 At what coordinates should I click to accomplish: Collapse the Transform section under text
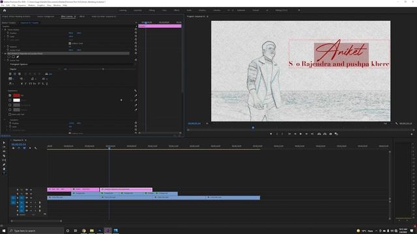coord(5,120)
